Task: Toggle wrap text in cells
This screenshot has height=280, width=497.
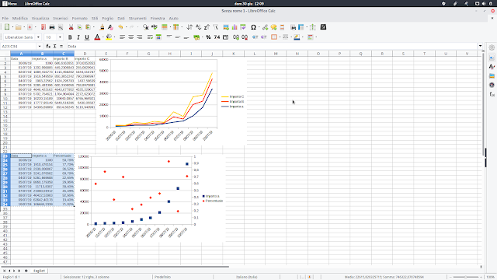Action: pyautogui.click(x=150, y=37)
